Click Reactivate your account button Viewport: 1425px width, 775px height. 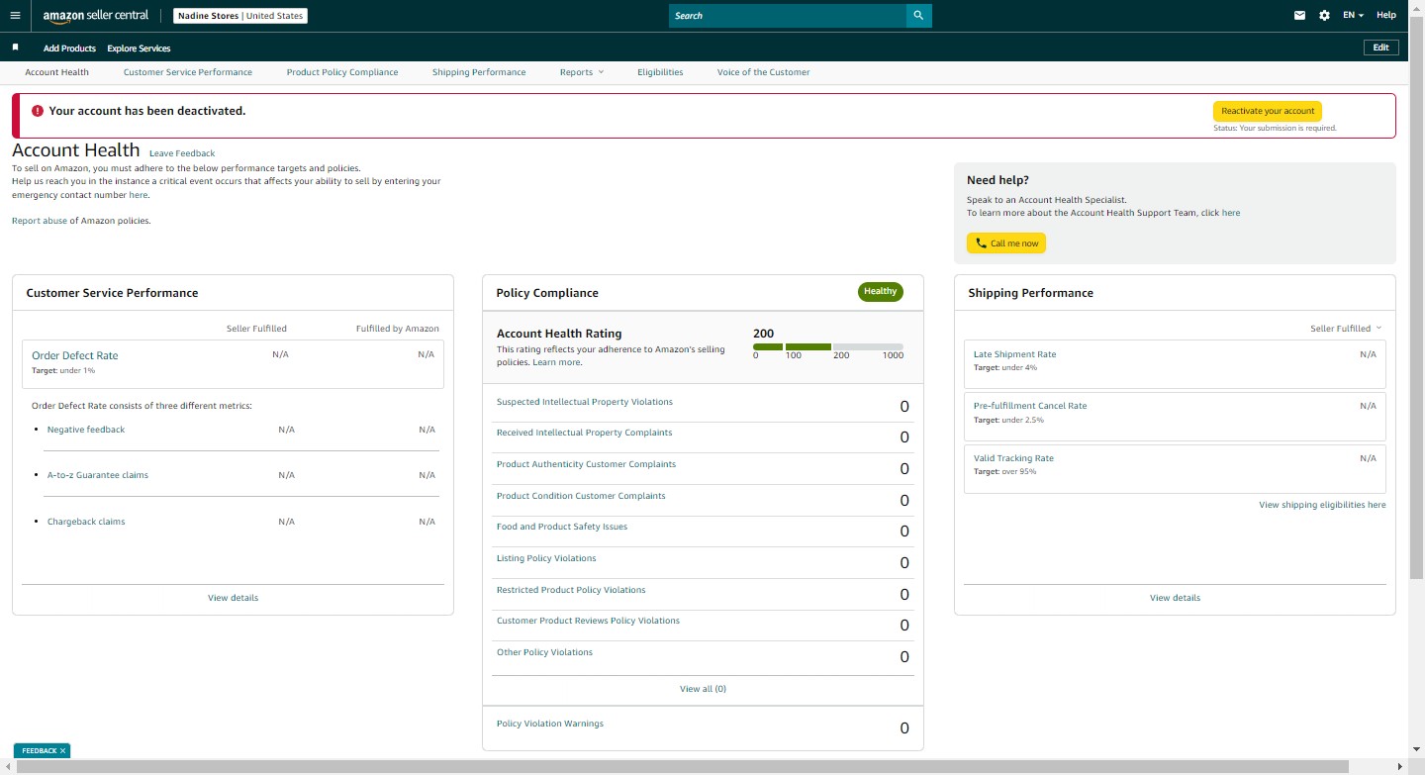(x=1268, y=111)
